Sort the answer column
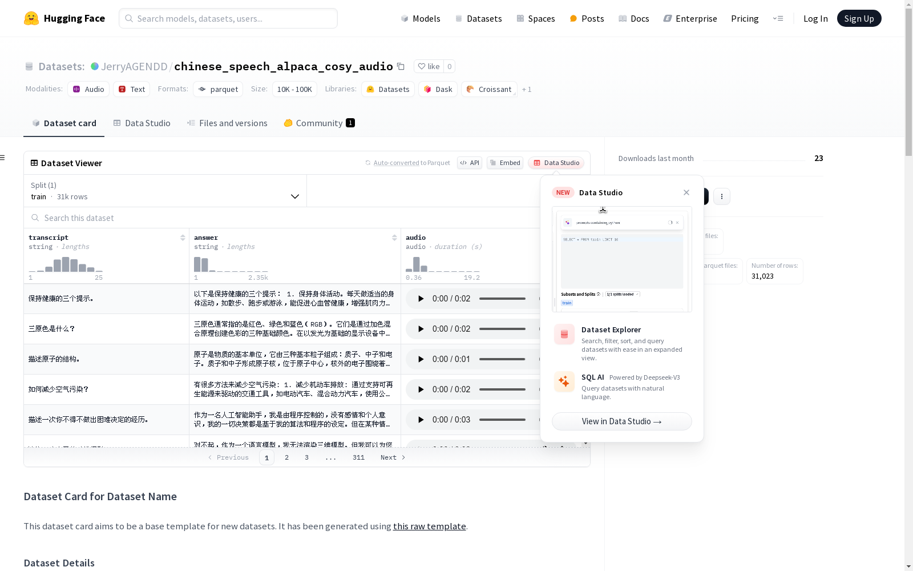This screenshot has width=913, height=571. pyautogui.click(x=394, y=238)
